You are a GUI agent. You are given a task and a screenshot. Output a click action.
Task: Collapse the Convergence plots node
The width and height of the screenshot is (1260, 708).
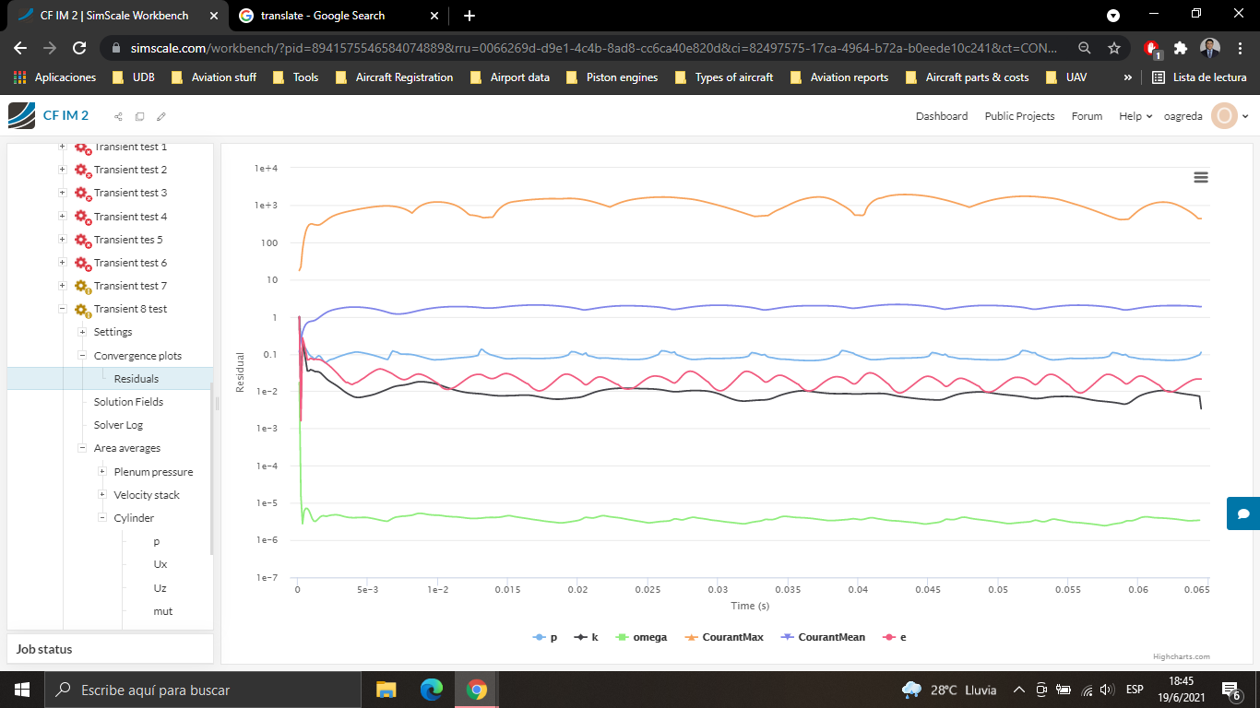click(83, 356)
